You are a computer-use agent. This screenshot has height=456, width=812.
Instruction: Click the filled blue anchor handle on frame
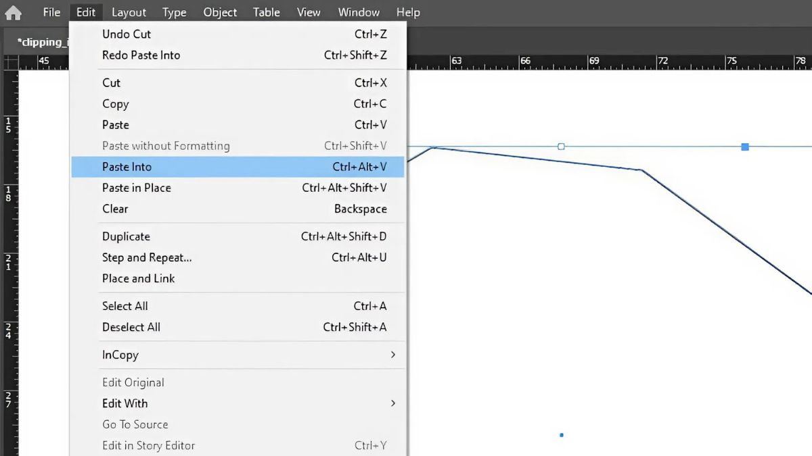(x=745, y=147)
